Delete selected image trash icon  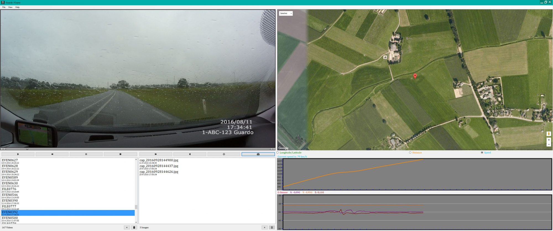272,227
